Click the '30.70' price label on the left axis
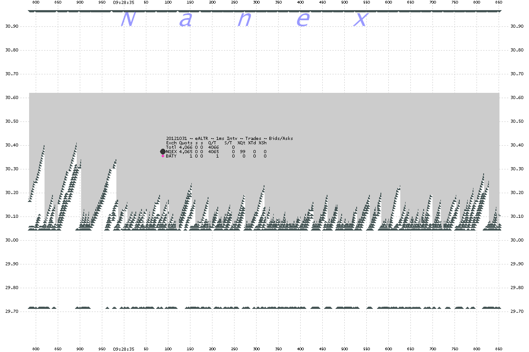 12,74
